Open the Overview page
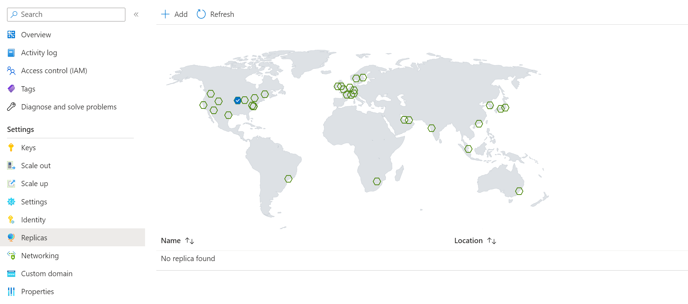688x304 pixels. [x=36, y=34]
